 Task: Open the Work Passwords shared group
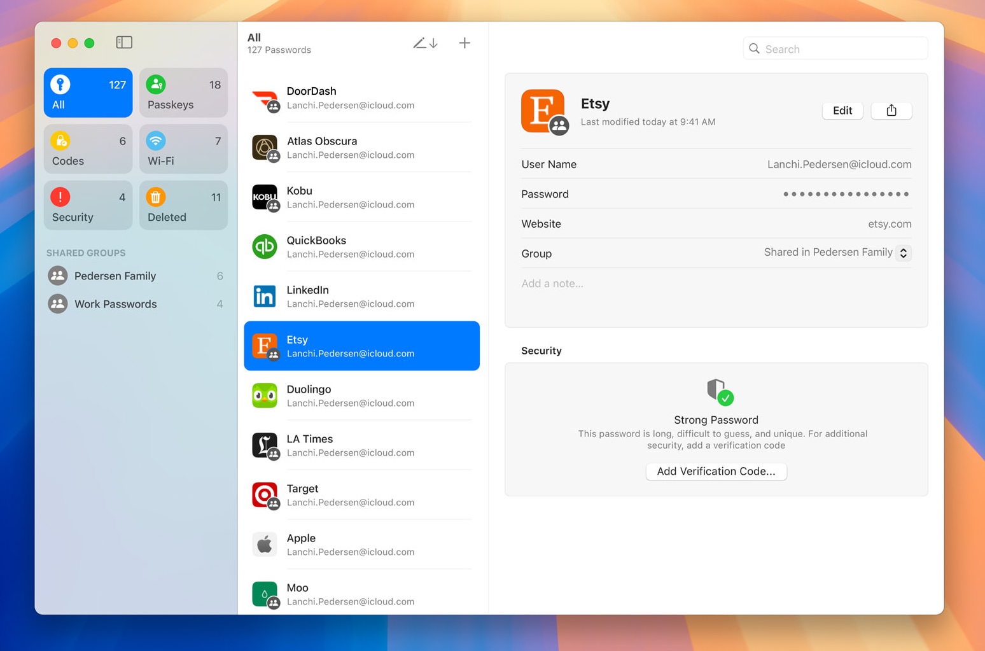pos(136,304)
